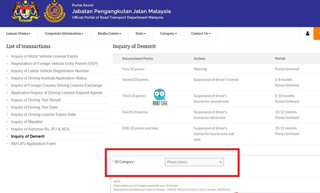Image resolution: width=320 pixels, height=193 pixels.
Task: Select Inquiry of Driving Test Result
Action: point(36,100)
